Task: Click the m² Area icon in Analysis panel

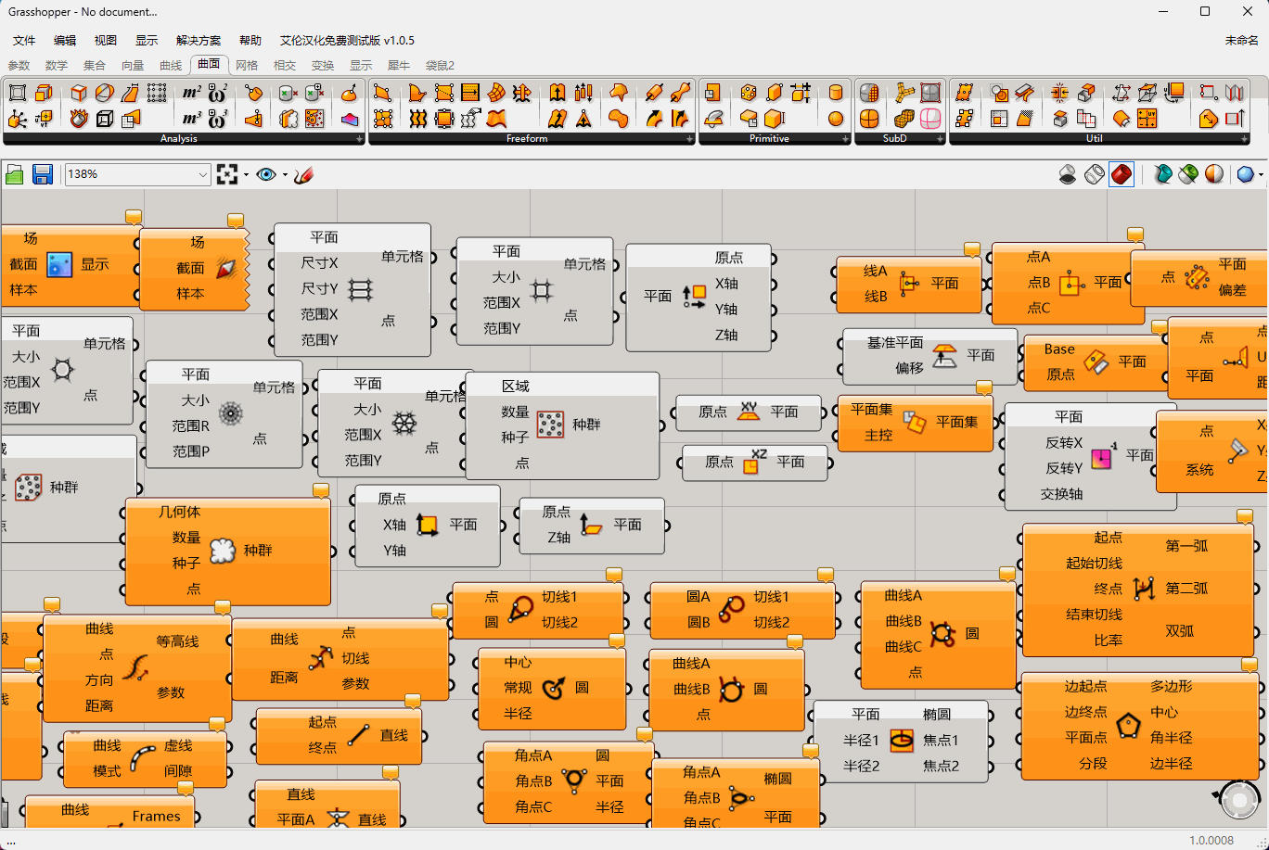Action: coord(192,93)
